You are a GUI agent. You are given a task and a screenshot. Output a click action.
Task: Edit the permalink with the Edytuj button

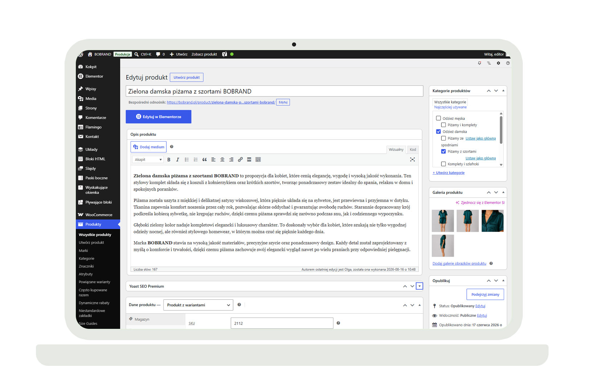tap(283, 102)
